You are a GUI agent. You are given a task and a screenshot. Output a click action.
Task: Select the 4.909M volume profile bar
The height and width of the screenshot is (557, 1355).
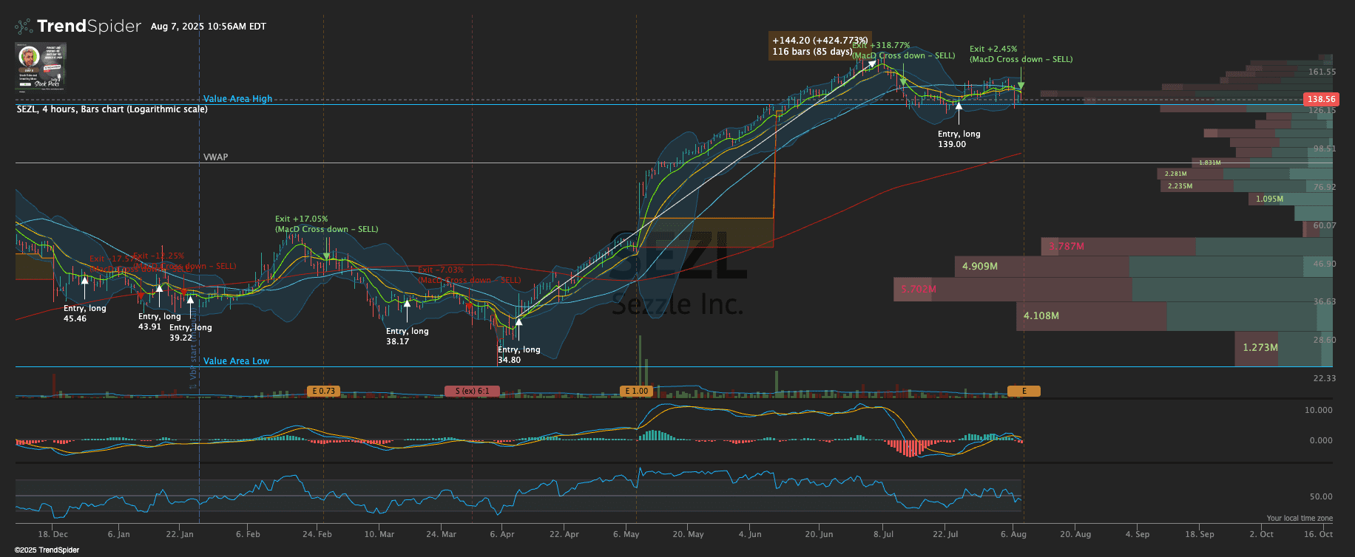pyautogui.click(x=1143, y=267)
